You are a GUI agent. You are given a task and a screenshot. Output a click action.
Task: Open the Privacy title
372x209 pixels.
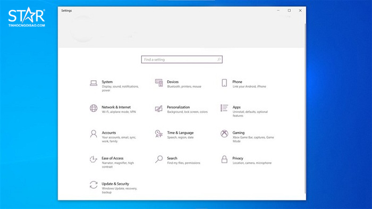tap(238, 158)
